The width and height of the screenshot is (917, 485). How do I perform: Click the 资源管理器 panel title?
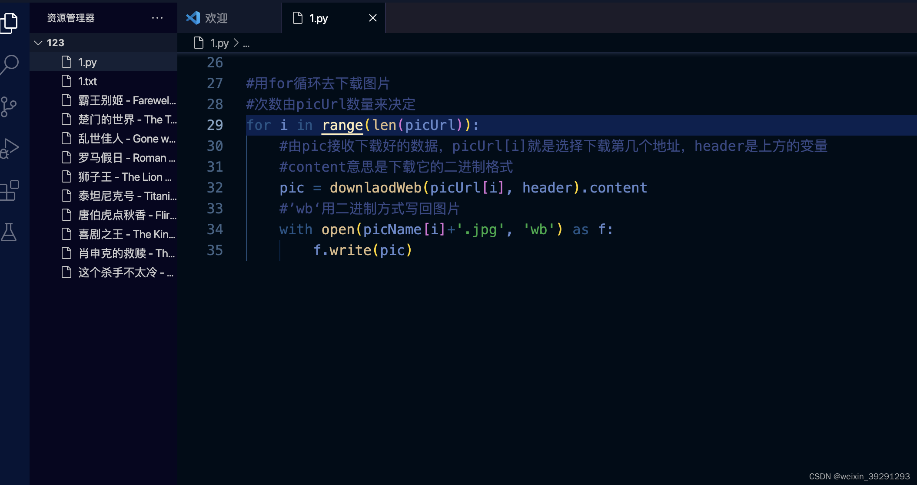click(x=71, y=18)
